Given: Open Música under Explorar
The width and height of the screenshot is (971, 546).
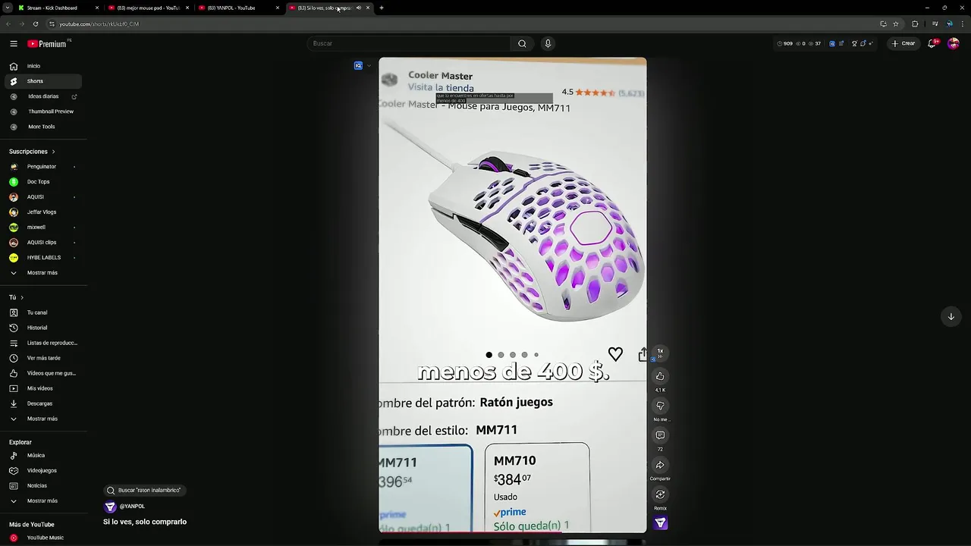Looking at the screenshot, I should pyautogui.click(x=43, y=455).
